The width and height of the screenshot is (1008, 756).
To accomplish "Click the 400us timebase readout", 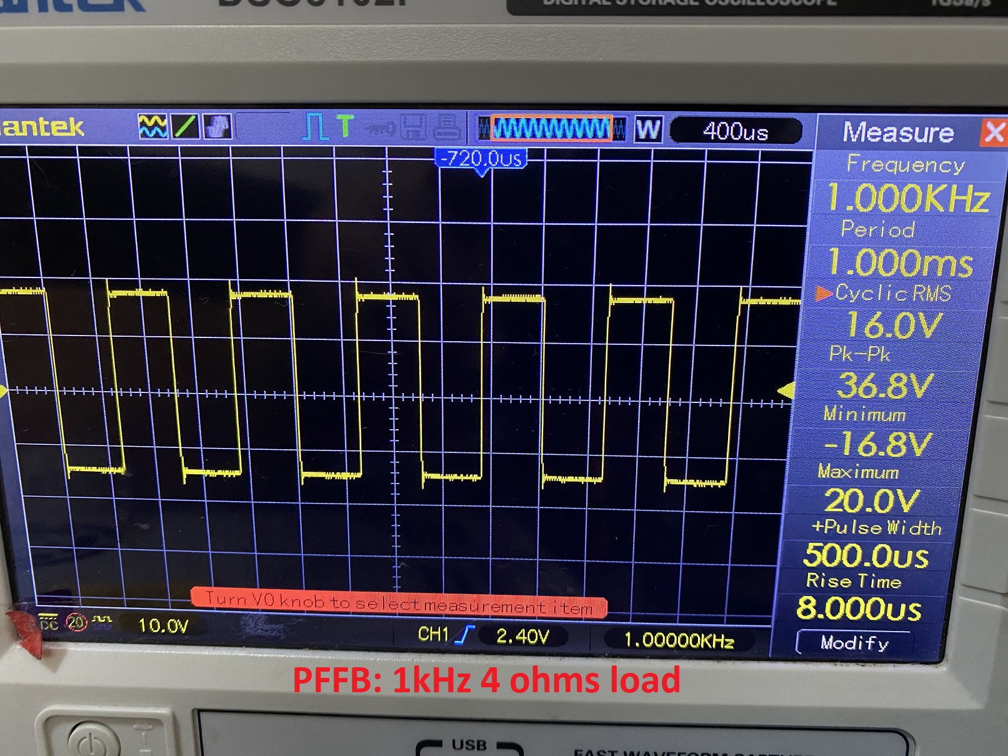I will click(736, 132).
